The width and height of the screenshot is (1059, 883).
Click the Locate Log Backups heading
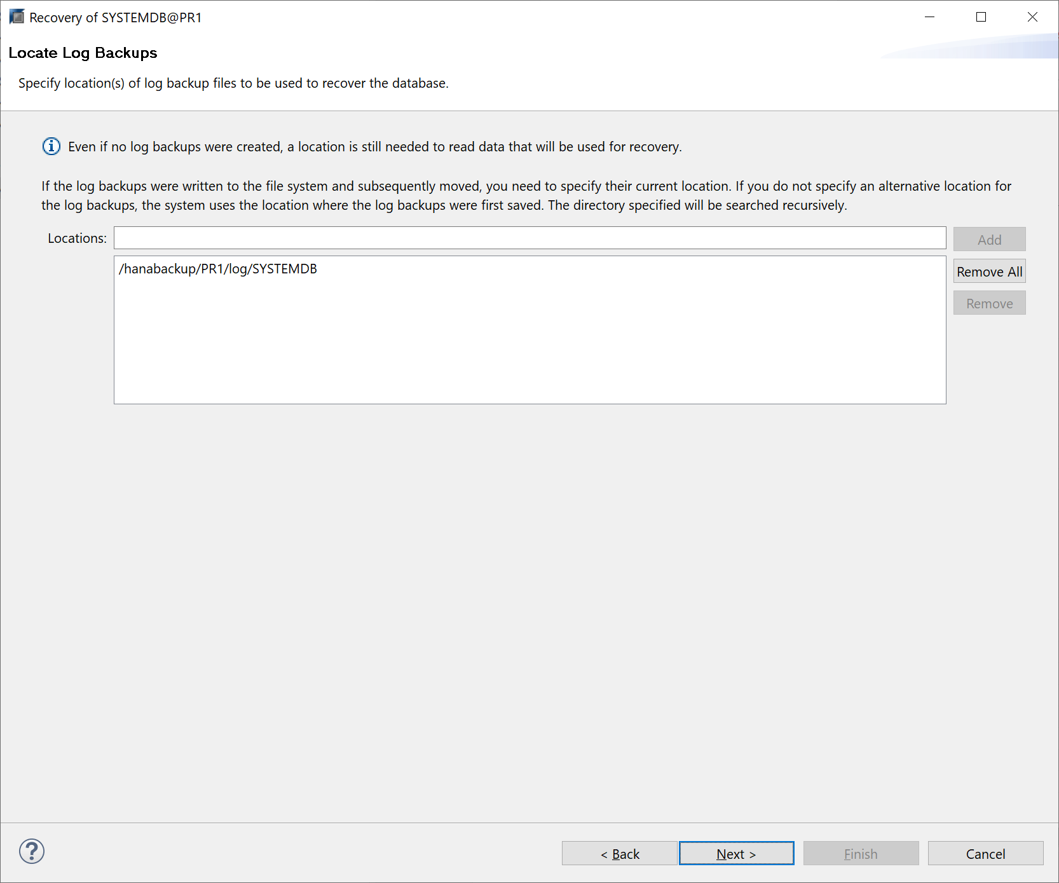point(83,53)
